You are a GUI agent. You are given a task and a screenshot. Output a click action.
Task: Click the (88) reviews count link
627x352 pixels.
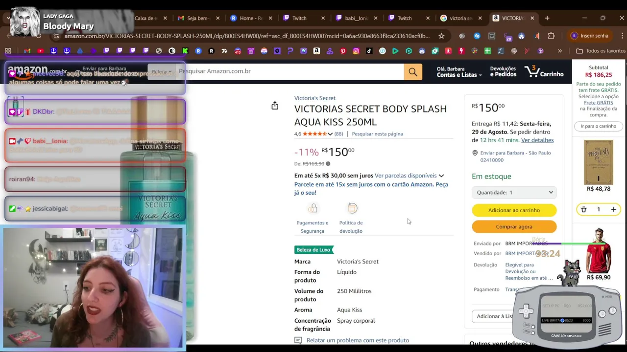point(338,134)
